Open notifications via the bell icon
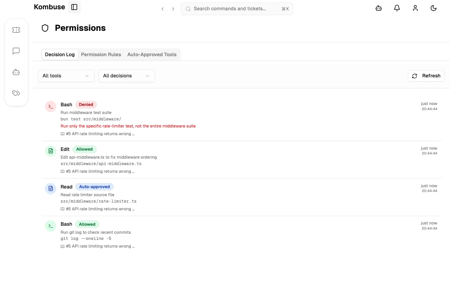 tap(397, 8)
